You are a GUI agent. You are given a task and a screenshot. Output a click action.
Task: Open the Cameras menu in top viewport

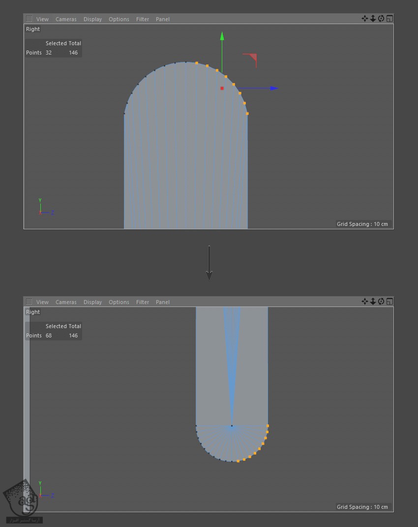[x=66, y=19]
